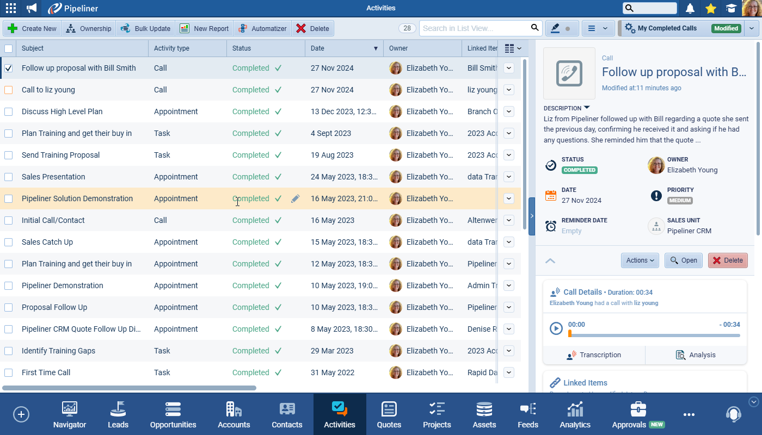Expand the Actions dropdown

pyautogui.click(x=640, y=260)
